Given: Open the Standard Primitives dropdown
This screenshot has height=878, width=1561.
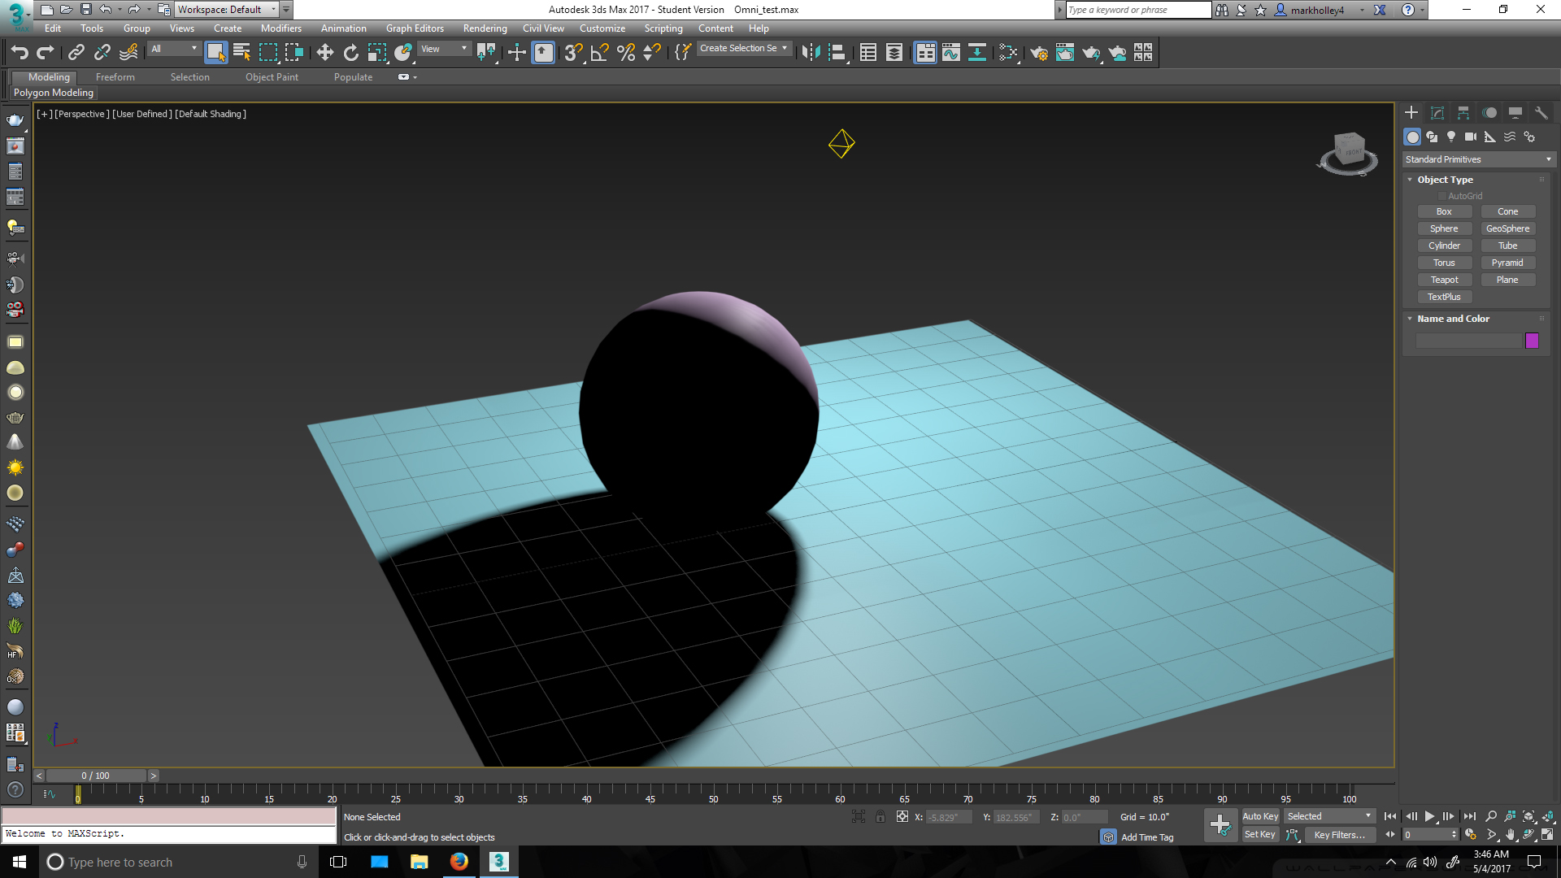Looking at the screenshot, I should 1477,159.
